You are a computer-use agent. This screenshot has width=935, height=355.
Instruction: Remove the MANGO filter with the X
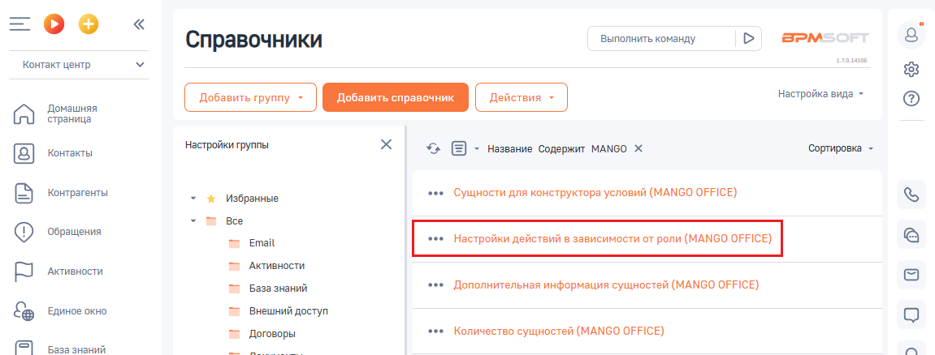(x=638, y=148)
